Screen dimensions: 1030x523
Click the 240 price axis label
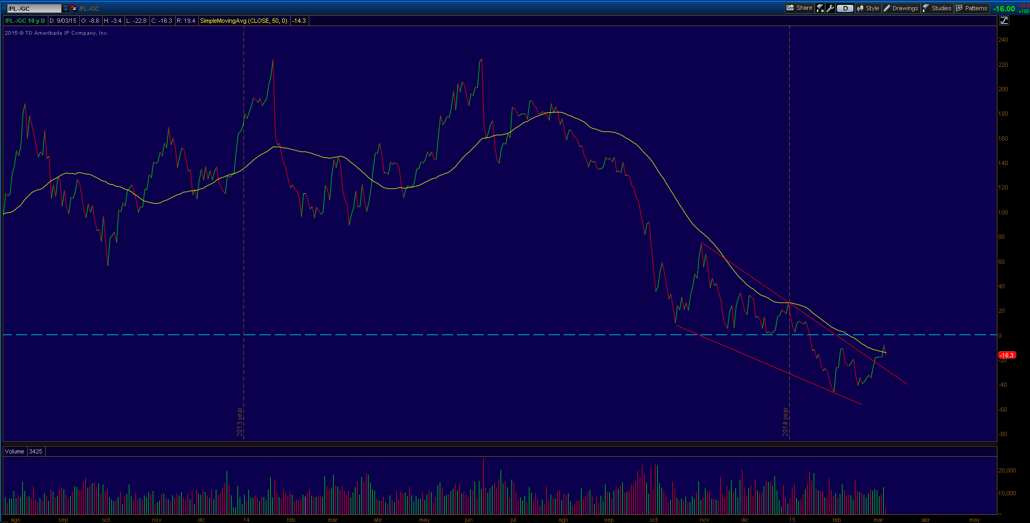[x=1003, y=40]
